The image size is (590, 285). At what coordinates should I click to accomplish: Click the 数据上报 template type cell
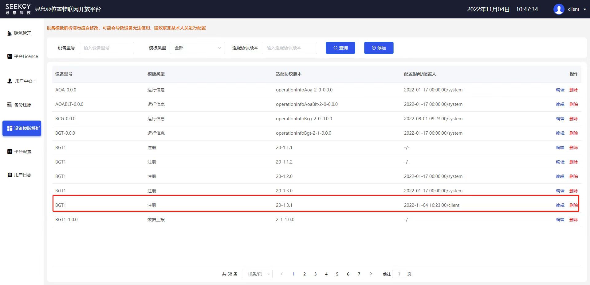coord(156,220)
